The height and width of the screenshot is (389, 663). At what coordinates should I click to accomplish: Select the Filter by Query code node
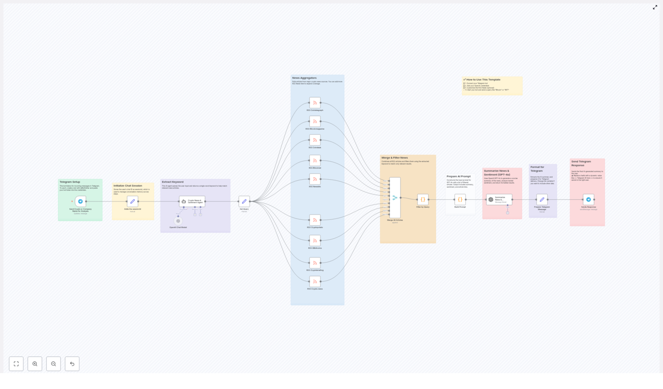pyautogui.click(x=423, y=199)
